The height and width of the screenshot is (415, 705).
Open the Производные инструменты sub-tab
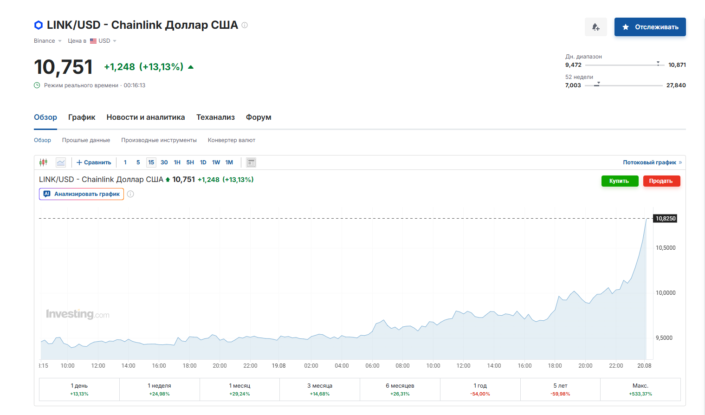coord(159,140)
